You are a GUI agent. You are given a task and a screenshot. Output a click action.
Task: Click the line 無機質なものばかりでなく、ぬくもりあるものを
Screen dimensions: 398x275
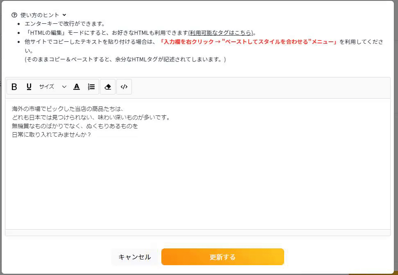[75, 126]
